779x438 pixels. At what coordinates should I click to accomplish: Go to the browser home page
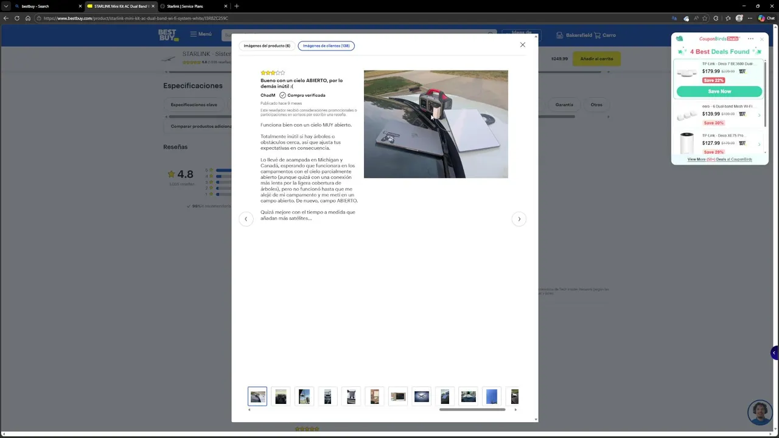[28, 18]
